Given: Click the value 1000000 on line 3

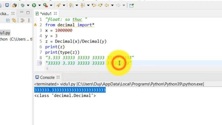Looking at the screenshot, I should 64,30.
